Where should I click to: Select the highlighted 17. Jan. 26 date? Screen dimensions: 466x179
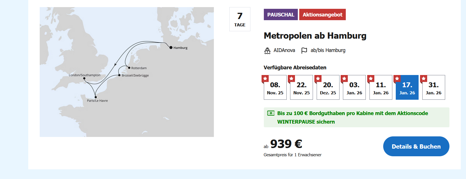[x=407, y=88]
